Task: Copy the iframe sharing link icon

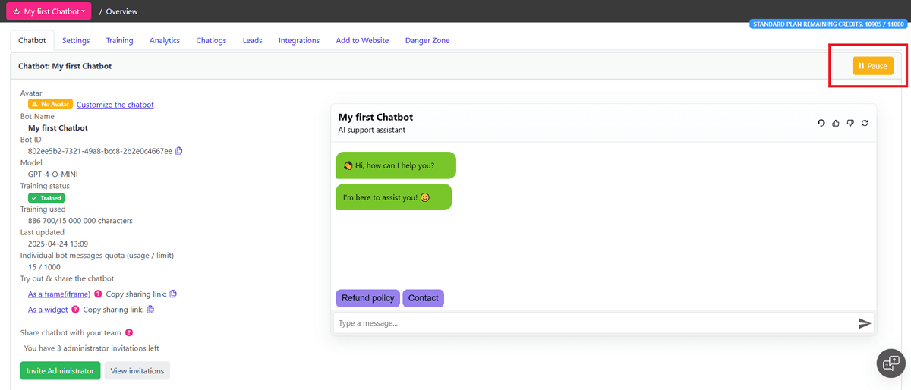Action: click(x=173, y=294)
